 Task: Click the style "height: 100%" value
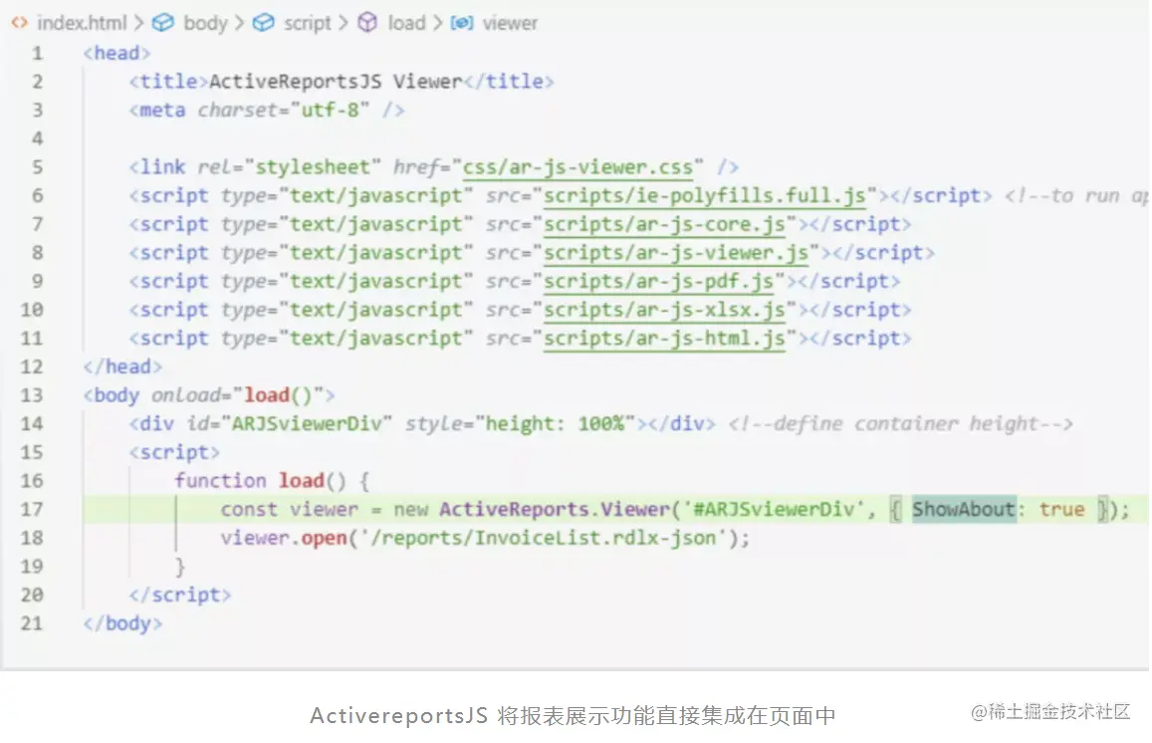tap(555, 424)
